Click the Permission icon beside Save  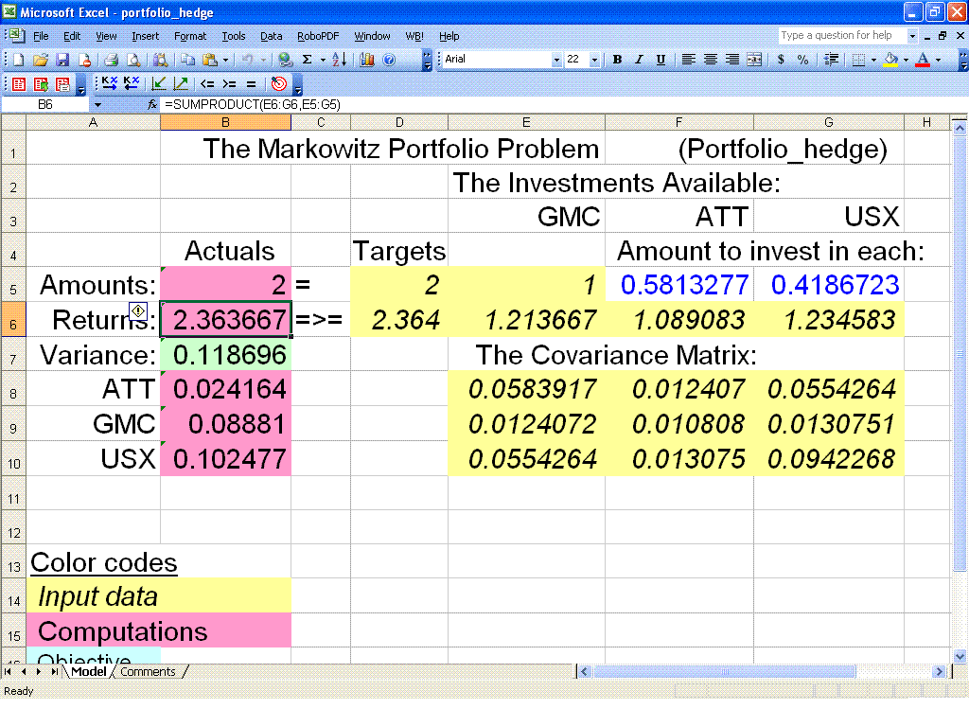[x=84, y=60]
